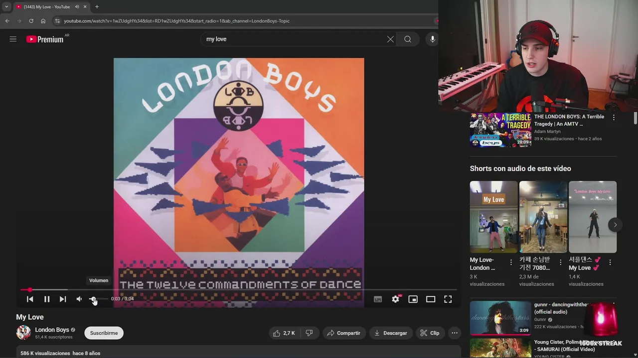Open the browser tab search dropdown arrow
The width and height of the screenshot is (638, 358).
pos(6,7)
